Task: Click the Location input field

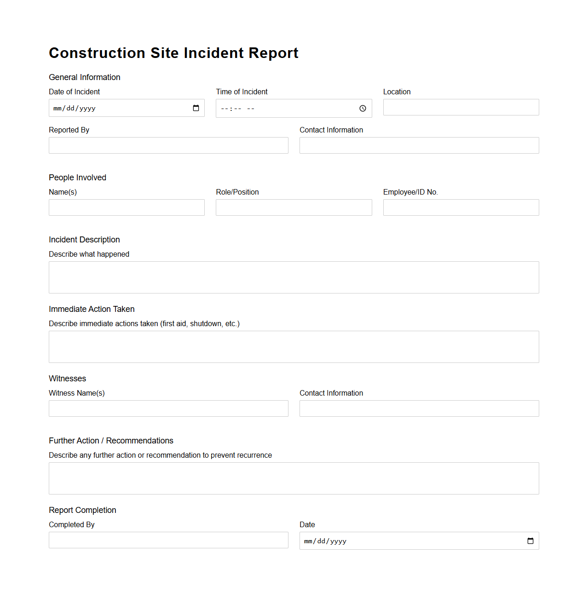Action: coord(460,107)
